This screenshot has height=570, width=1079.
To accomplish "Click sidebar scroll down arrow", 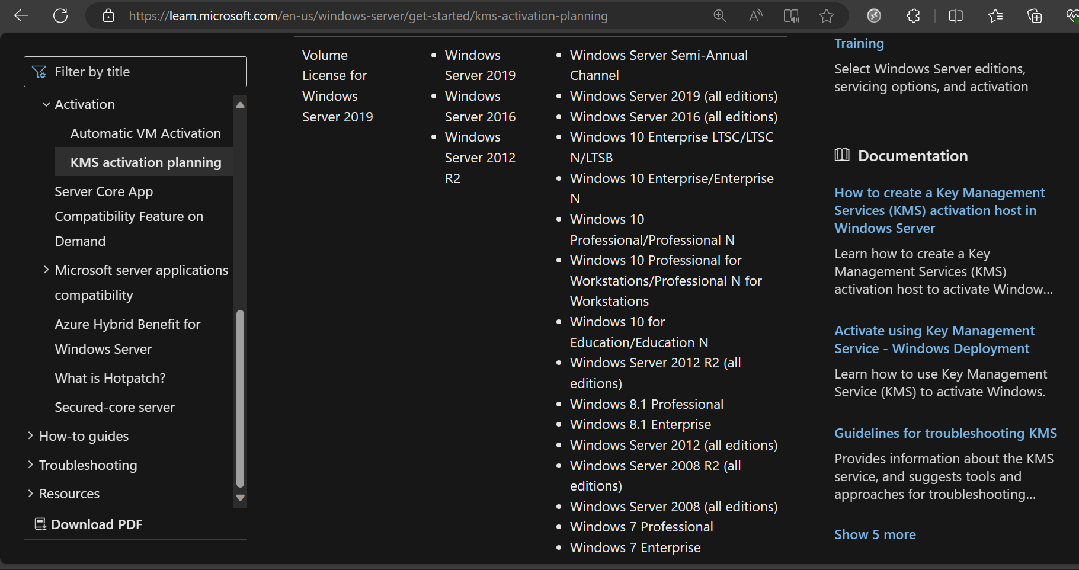I will [x=240, y=498].
